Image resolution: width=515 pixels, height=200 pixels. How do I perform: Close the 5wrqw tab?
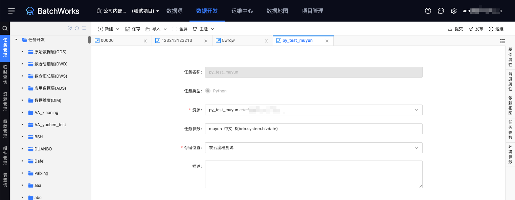tap(266, 41)
